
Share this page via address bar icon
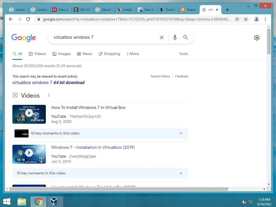point(237,19)
